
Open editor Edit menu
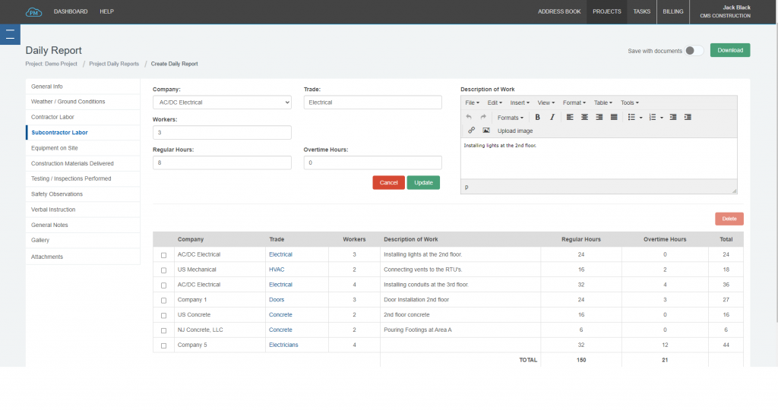coord(494,102)
